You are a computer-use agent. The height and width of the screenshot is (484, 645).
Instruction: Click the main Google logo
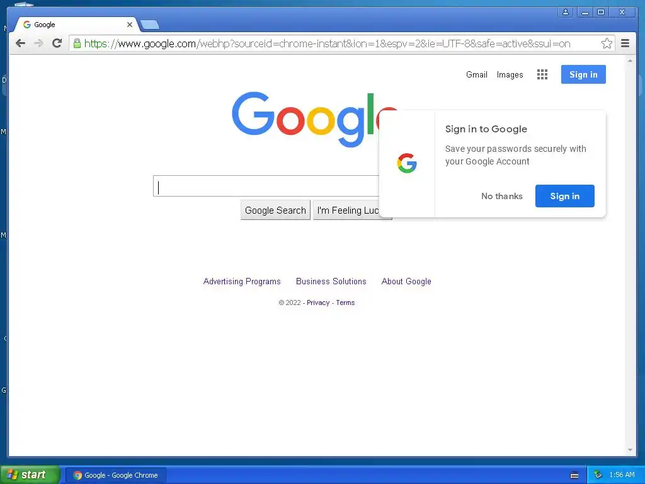click(314, 119)
